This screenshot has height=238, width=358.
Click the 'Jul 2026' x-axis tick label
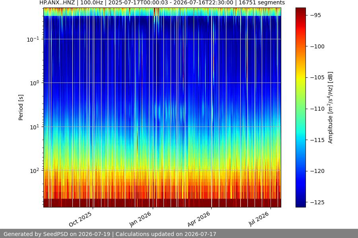pos(259,219)
